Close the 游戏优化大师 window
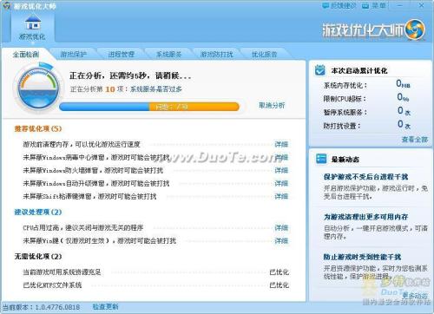Screen dimensions: 434x314 (421, 5)
